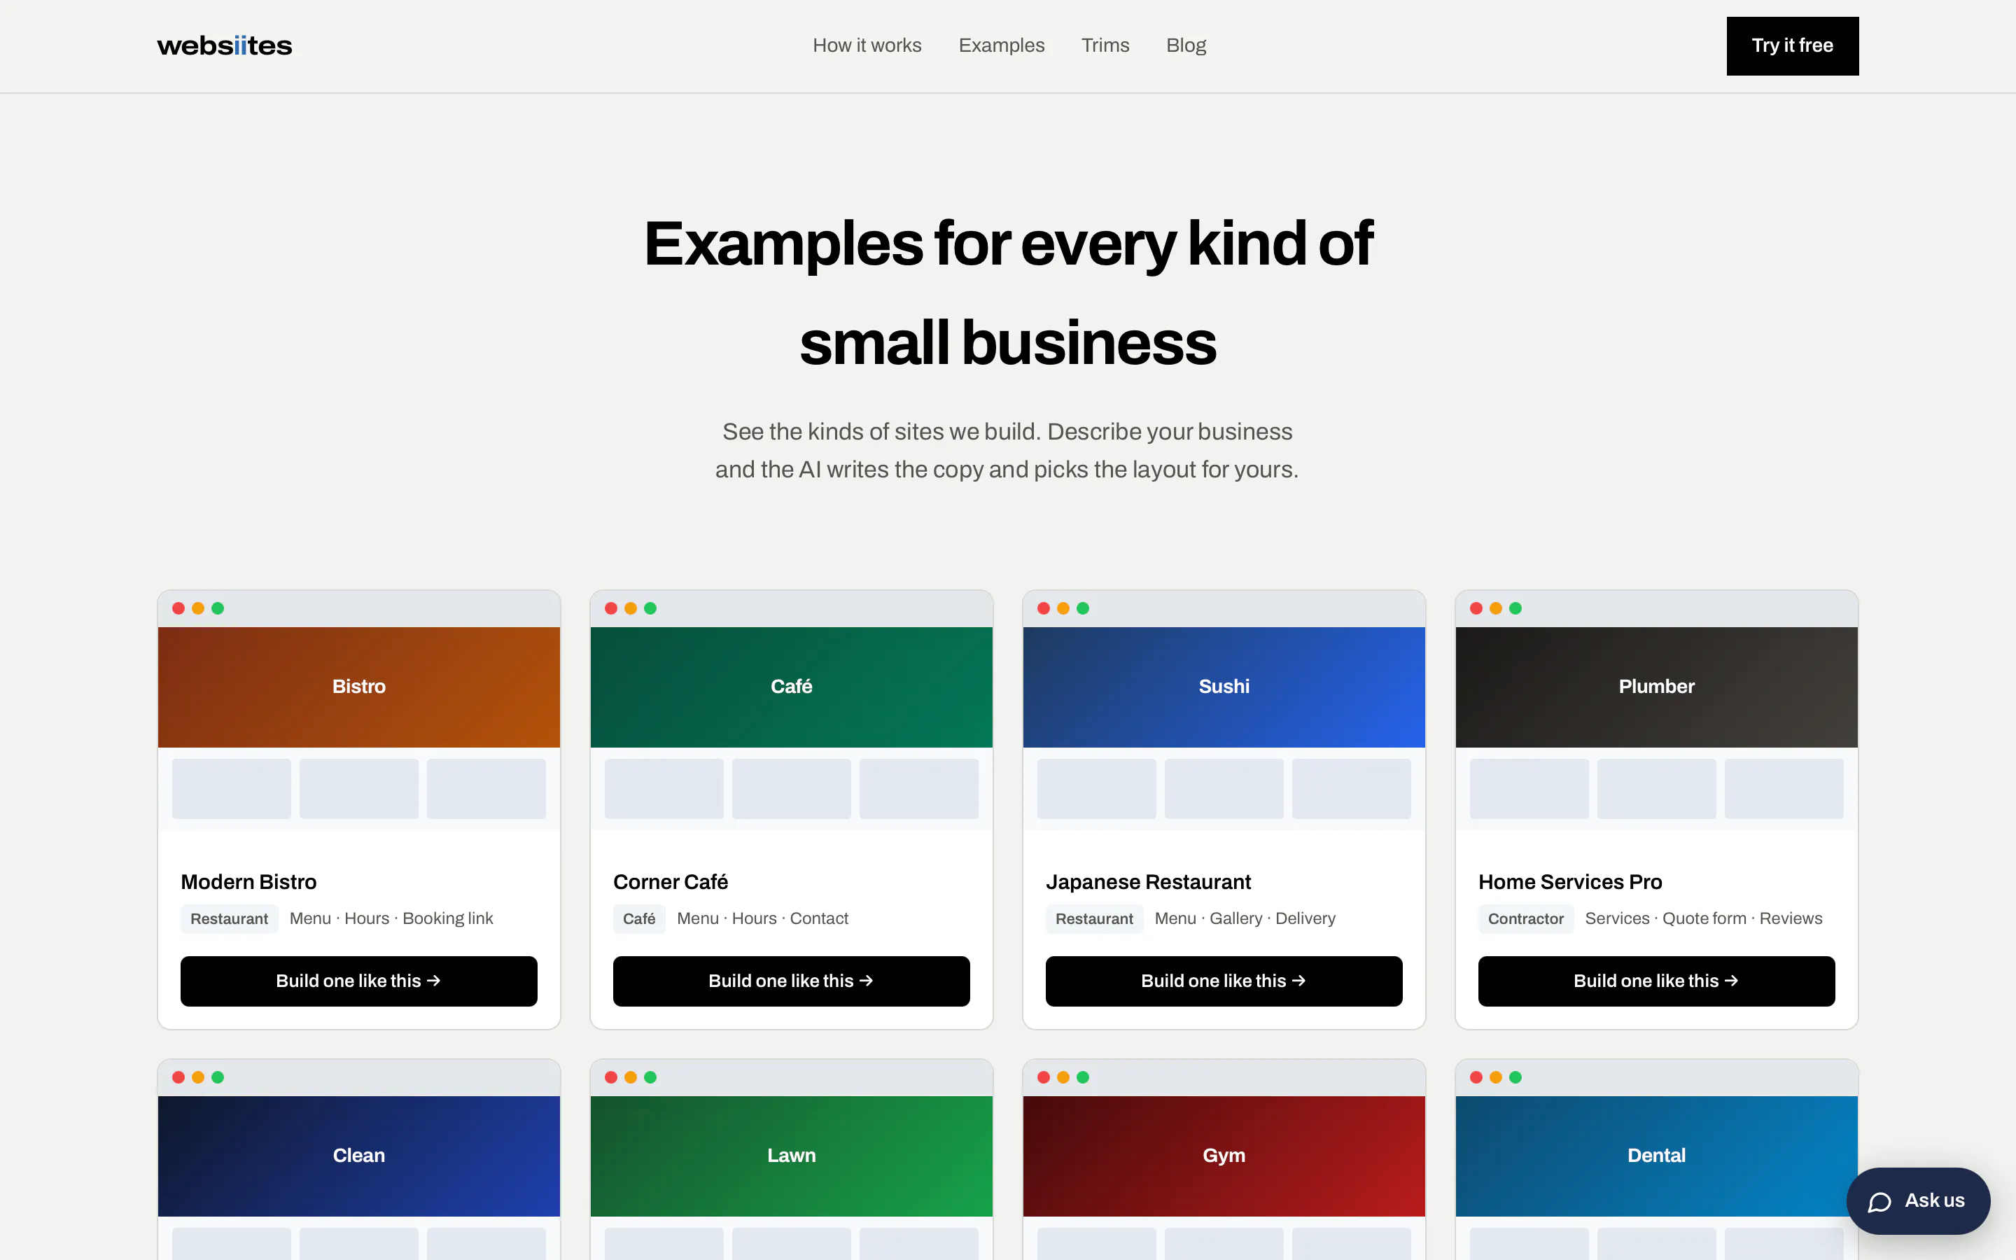Open the How it works page
The image size is (2016, 1260).
[x=867, y=45]
